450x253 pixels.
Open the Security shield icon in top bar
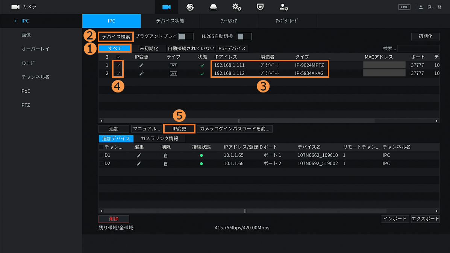pyautogui.click(x=260, y=7)
